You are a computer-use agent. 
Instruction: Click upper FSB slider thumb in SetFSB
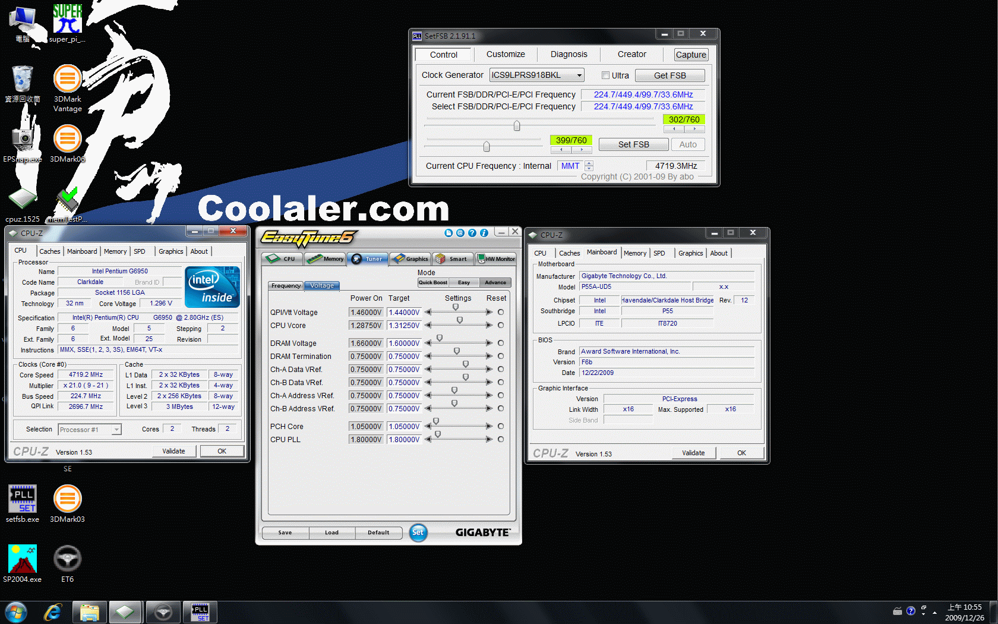pyautogui.click(x=517, y=125)
